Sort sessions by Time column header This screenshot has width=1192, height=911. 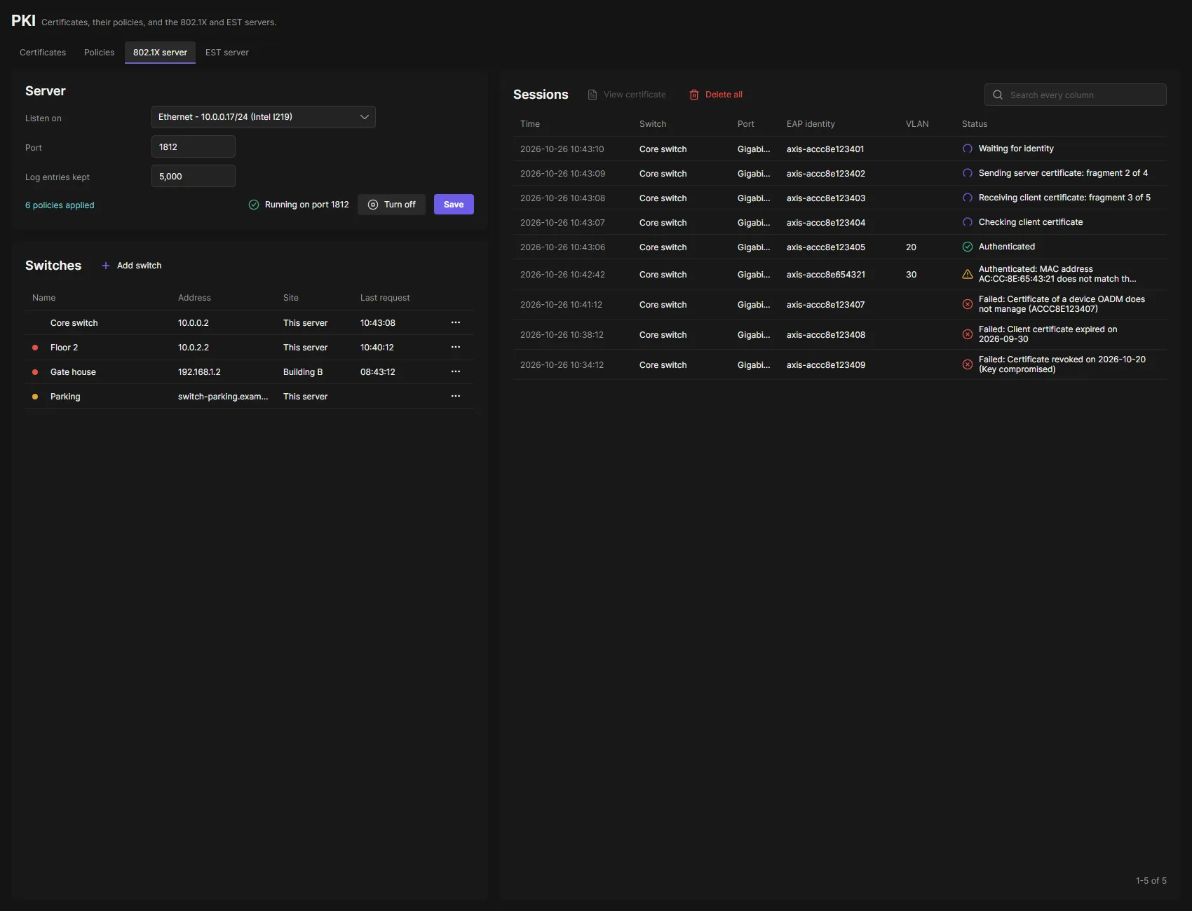pos(530,124)
